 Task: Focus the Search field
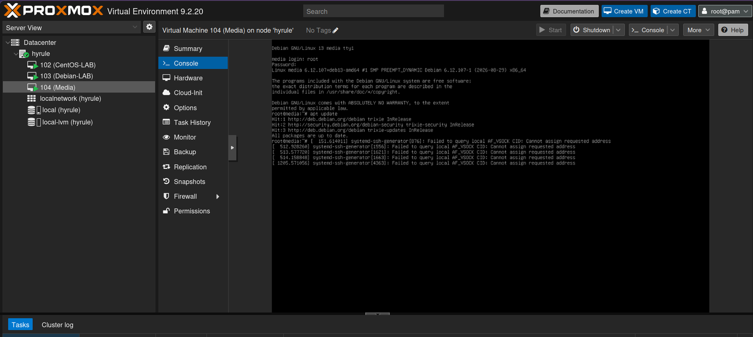click(x=374, y=11)
